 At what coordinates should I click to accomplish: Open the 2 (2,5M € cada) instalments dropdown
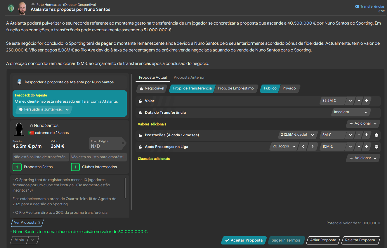[298, 135]
